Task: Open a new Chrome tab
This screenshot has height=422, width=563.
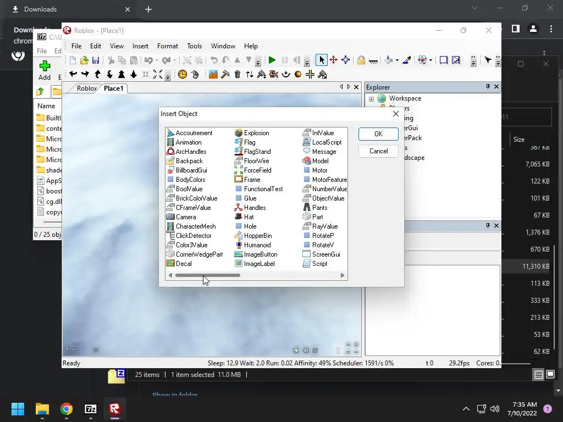Action: point(148,9)
